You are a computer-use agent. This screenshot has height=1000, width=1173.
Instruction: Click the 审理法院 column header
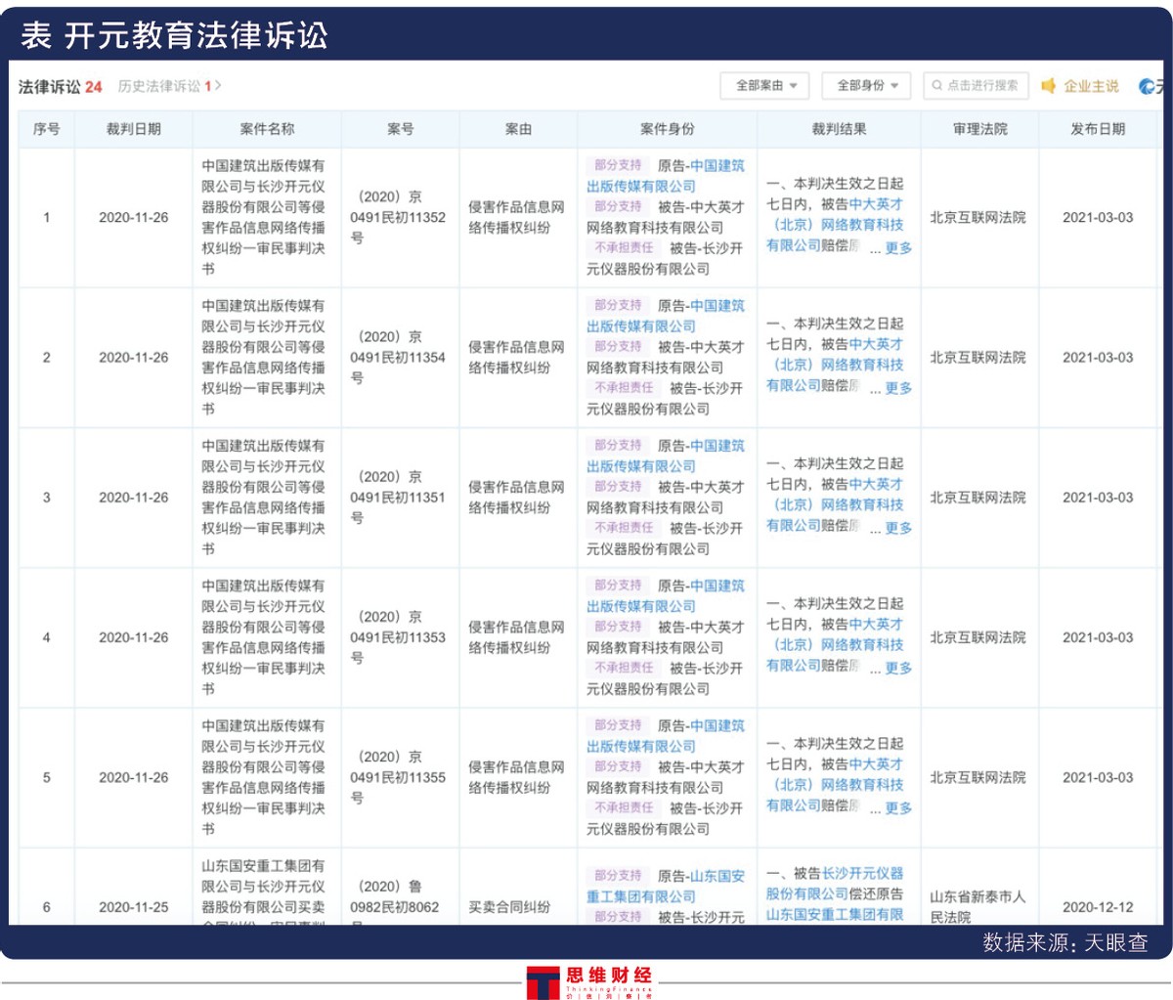click(979, 129)
